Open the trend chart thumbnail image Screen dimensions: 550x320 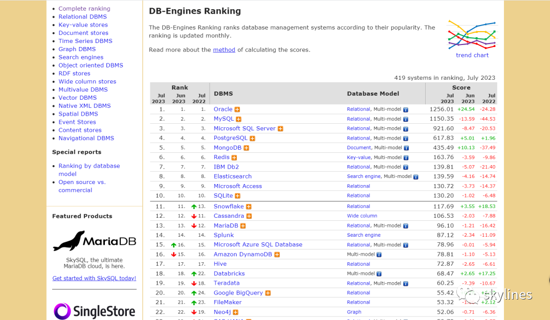point(472,35)
